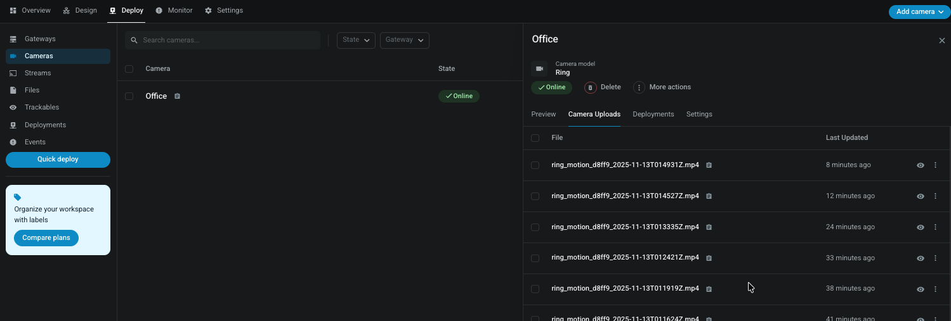Open Trackables in the sidebar
The width and height of the screenshot is (951, 321).
click(58, 107)
